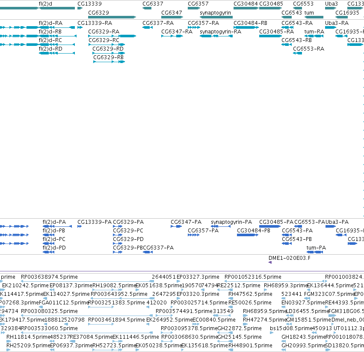Screen dimensions: 364x352
Task: Click EST label RP003574491.5prime
Action: tap(184, 312)
